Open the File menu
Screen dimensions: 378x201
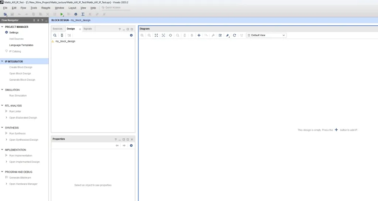pos(5,8)
